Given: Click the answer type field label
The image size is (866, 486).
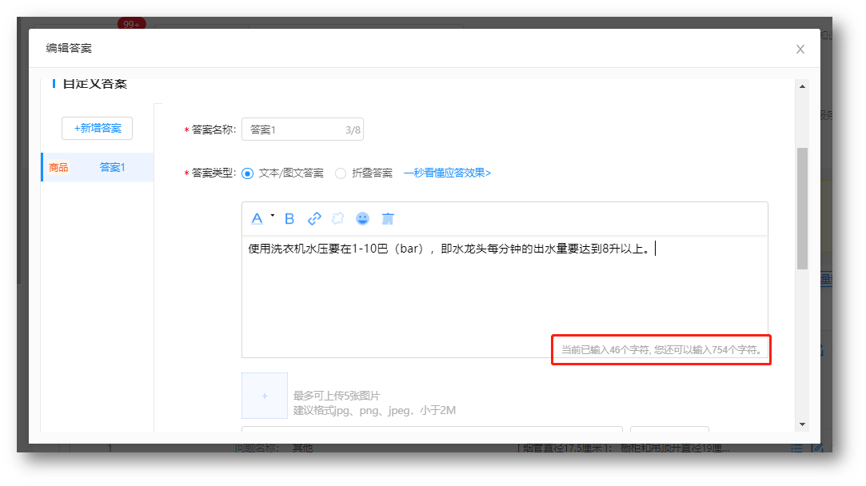Looking at the screenshot, I should coord(214,173).
